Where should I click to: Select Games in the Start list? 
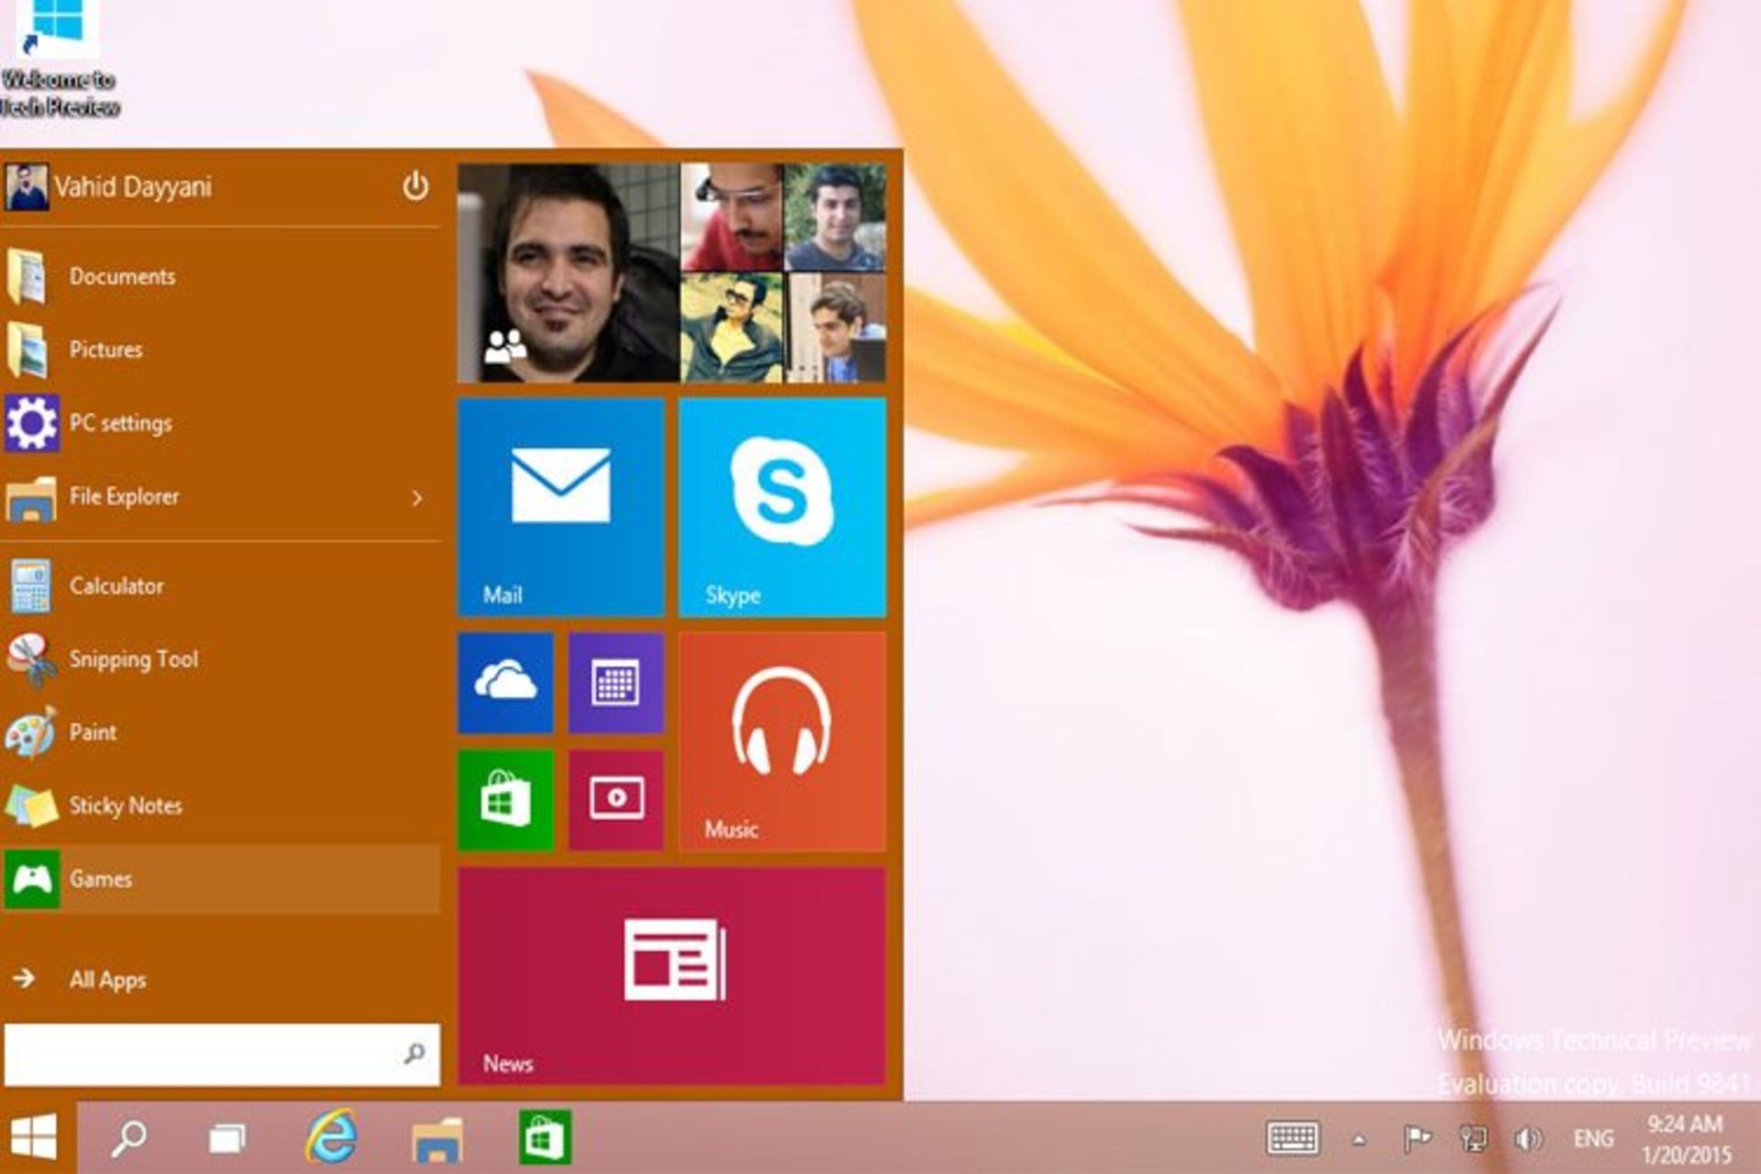tap(221, 879)
